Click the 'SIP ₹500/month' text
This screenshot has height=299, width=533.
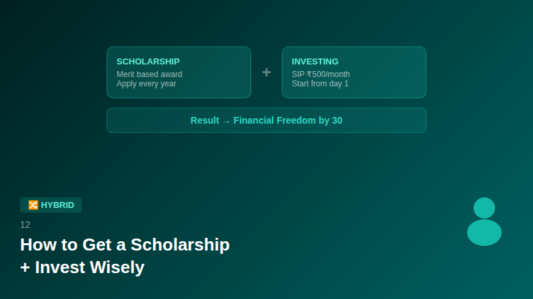(320, 74)
